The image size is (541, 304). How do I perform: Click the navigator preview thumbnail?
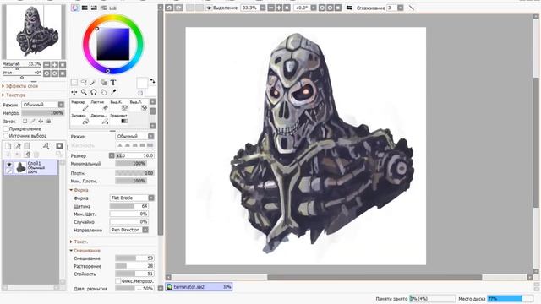pos(34,32)
